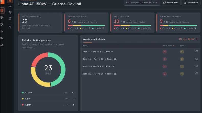This screenshot has width=202, height=113.
Task: Click the 23 Spans donut center label
Action: 48,69
